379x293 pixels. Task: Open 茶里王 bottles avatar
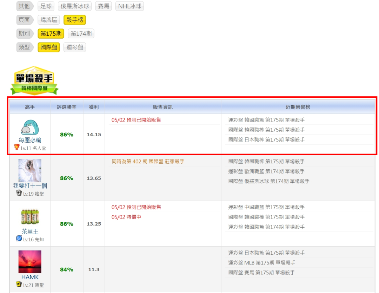click(30, 216)
